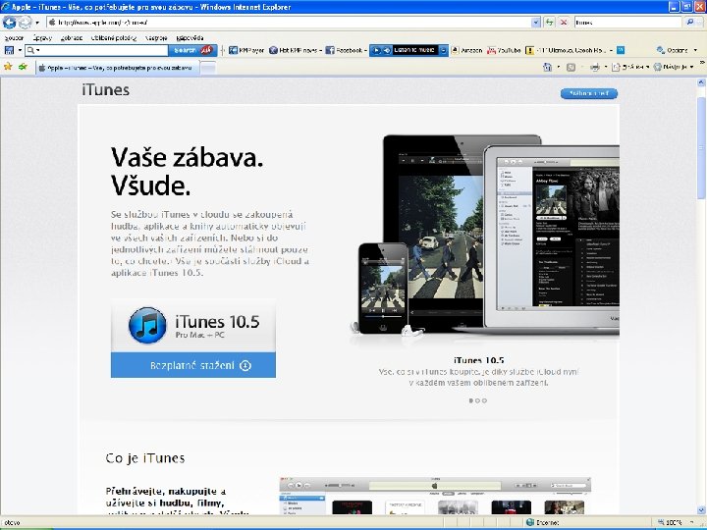Click the vertical scrollbar thumb

click(x=701, y=149)
